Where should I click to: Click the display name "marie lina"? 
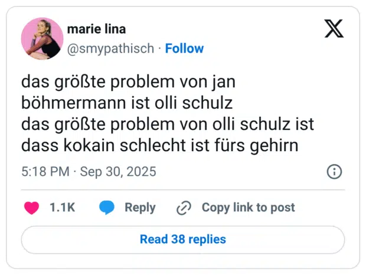[x=97, y=29]
